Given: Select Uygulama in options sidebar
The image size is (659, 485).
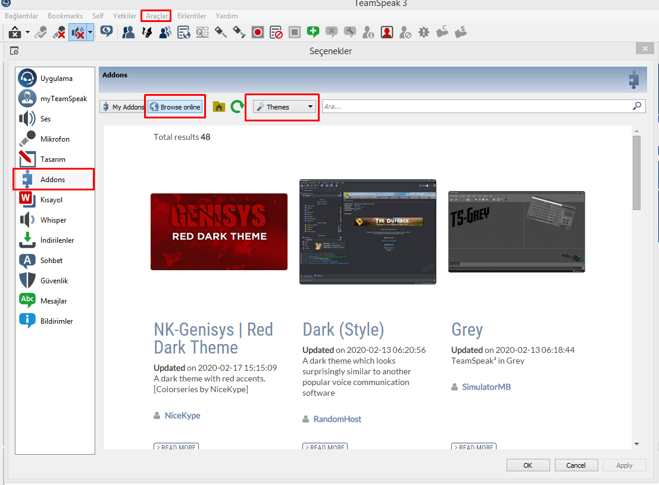Looking at the screenshot, I should point(55,78).
